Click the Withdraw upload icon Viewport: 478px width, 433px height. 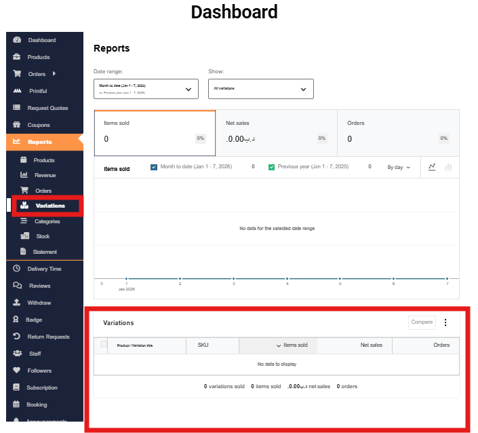click(x=17, y=303)
